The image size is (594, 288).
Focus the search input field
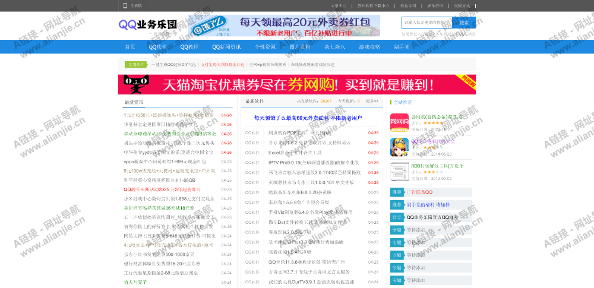click(427, 23)
